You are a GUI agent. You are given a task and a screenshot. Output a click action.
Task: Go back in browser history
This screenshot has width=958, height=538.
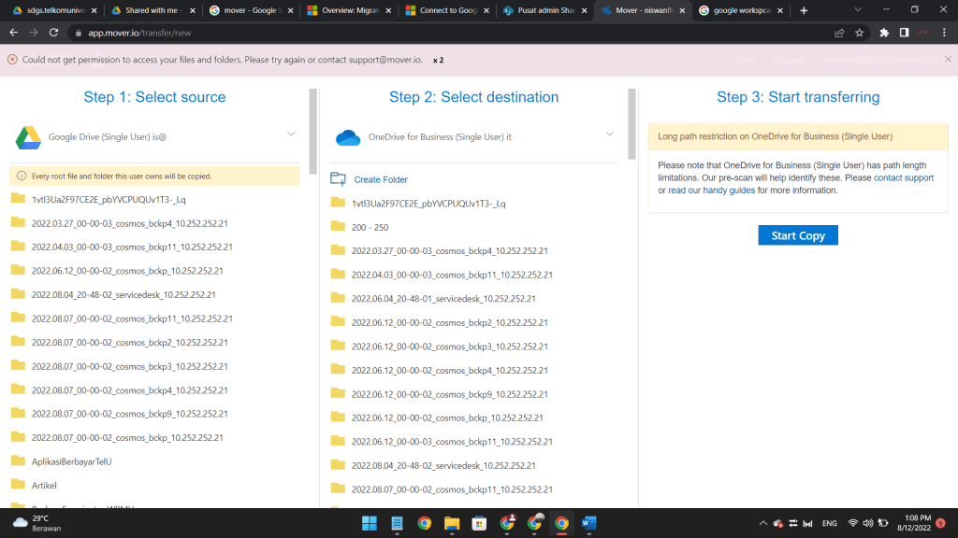tap(13, 33)
